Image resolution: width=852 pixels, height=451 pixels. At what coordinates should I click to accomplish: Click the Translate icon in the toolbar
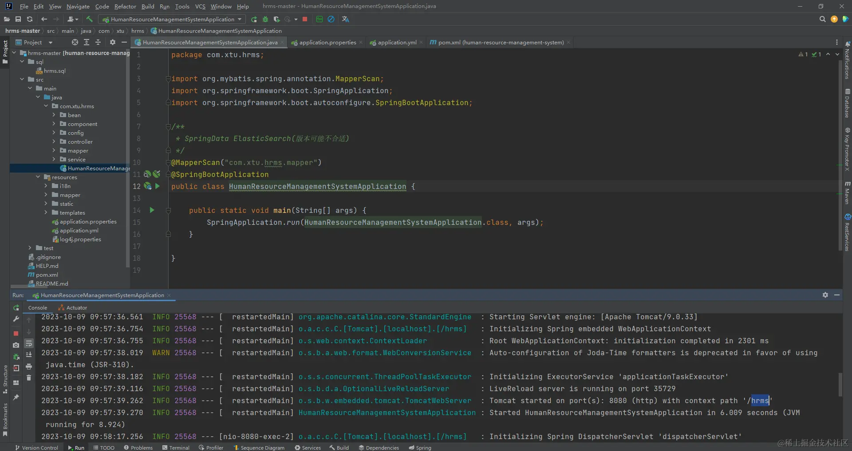[346, 19]
